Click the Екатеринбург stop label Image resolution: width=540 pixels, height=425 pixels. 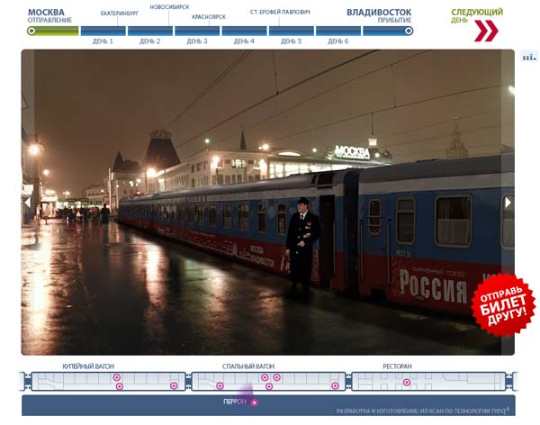click(x=120, y=14)
